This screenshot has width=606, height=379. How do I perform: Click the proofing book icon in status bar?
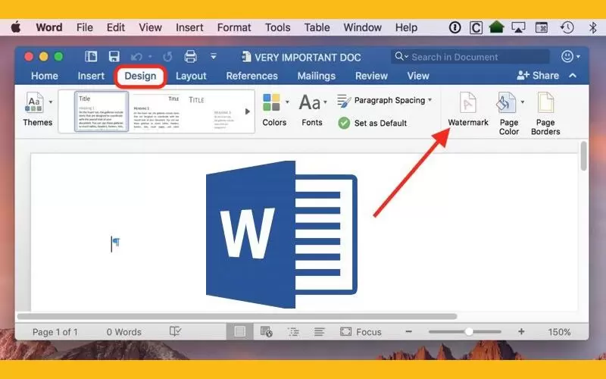point(175,331)
